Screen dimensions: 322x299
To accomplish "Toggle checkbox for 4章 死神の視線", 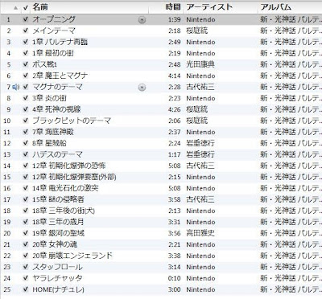I will tap(26, 109).
